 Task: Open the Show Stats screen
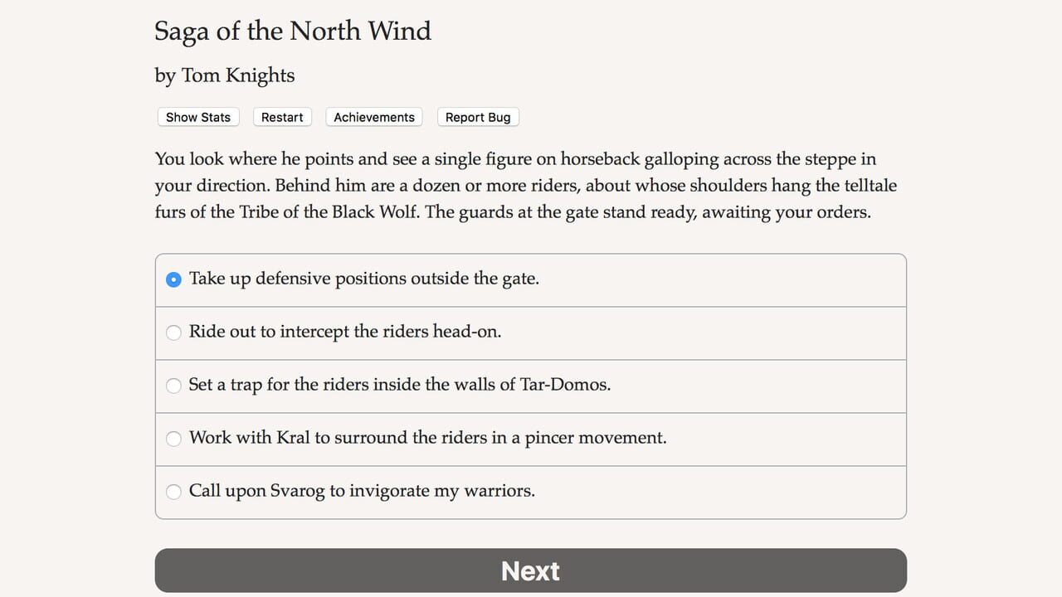[x=198, y=117]
